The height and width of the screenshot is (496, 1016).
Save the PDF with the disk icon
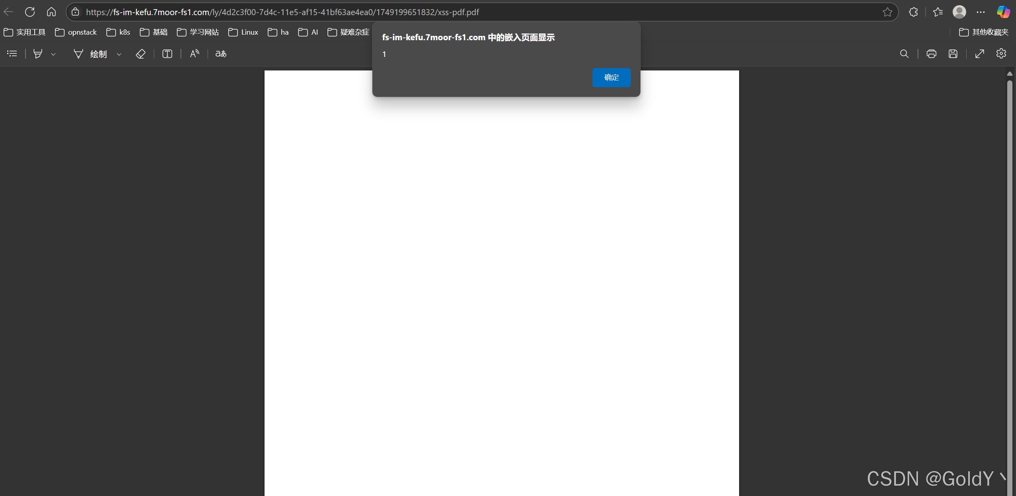[x=953, y=54]
